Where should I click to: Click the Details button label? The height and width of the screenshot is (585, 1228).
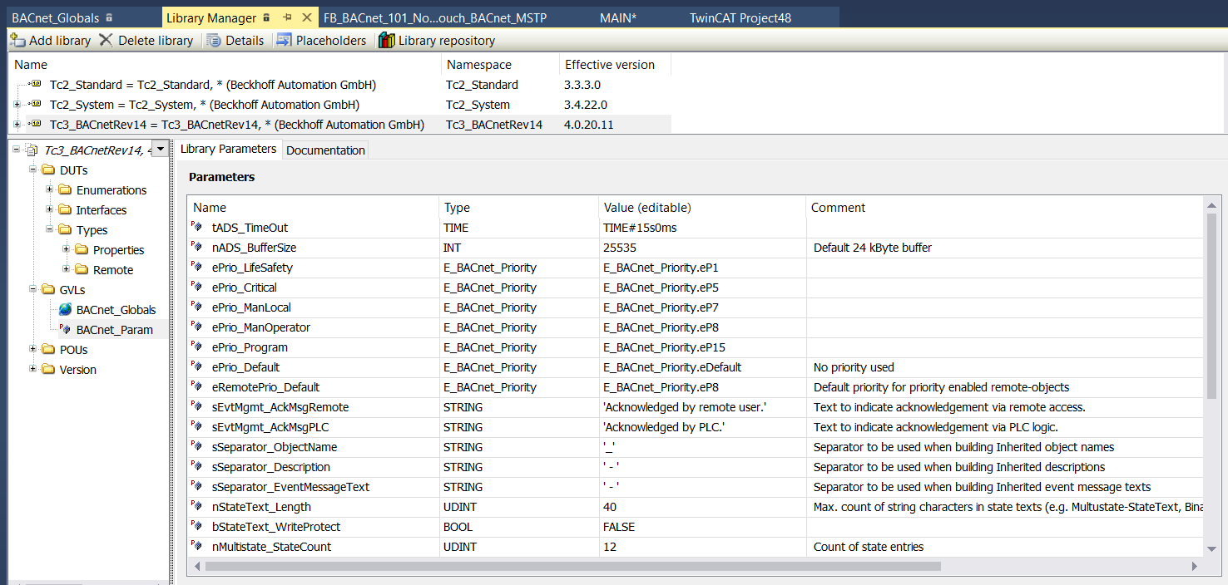pos(245,41)
